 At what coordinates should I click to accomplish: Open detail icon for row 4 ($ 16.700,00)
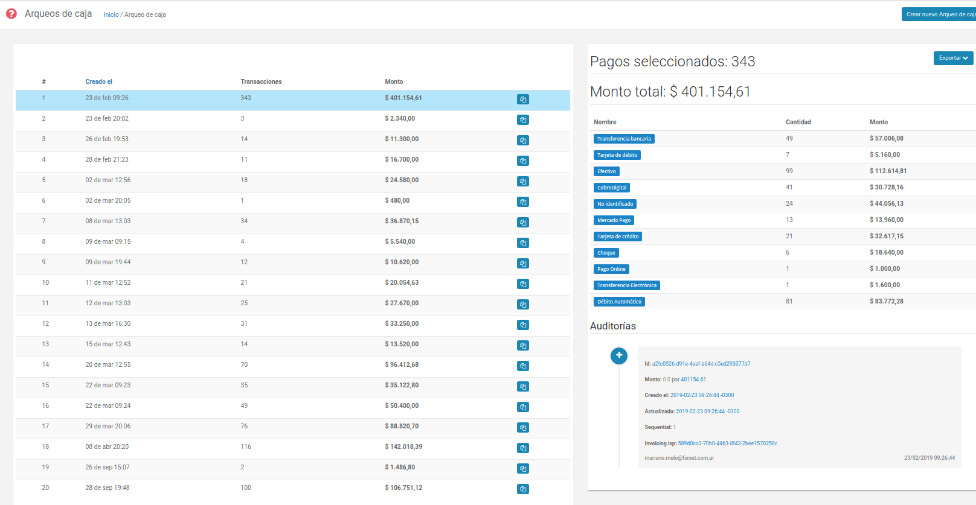click(x=523, y=161)
